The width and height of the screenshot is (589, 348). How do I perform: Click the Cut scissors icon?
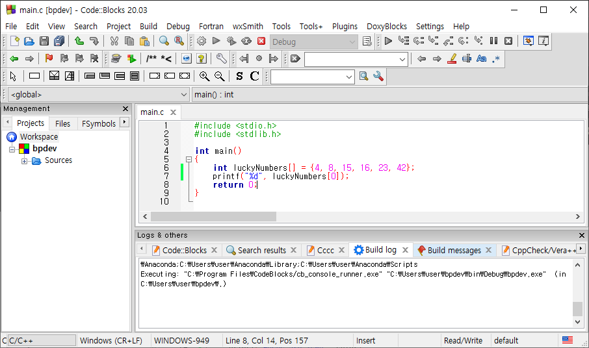tap(114, 41)
